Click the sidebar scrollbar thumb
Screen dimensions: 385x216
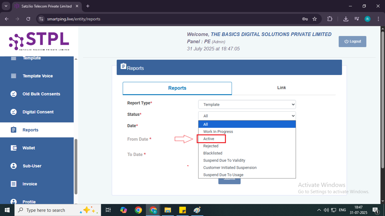click(x=76, y=166)
